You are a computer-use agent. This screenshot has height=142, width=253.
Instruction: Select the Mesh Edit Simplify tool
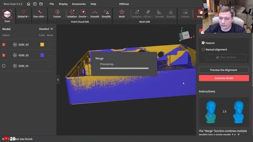point(171,14)
